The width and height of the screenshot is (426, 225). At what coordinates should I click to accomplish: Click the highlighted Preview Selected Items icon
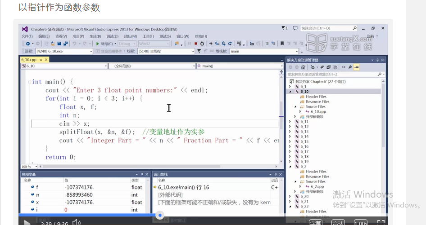click(x=357, y=67)
